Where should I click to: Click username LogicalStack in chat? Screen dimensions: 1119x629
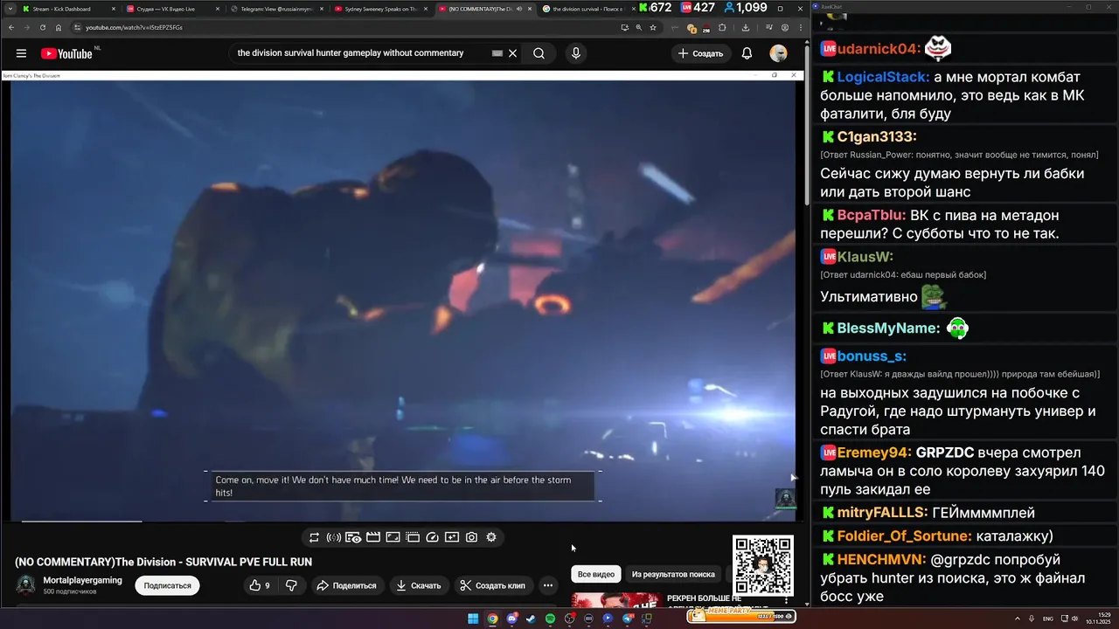click(883, 77)
